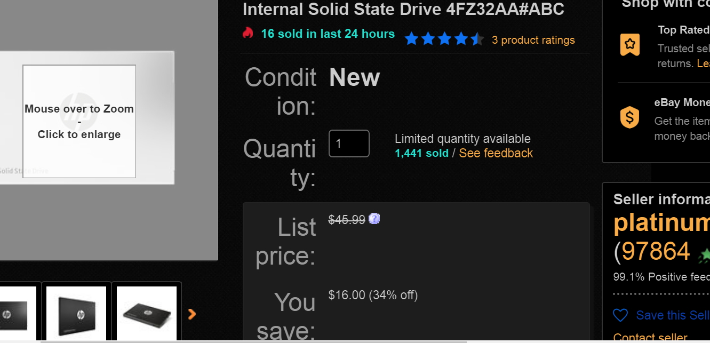Click the List price help question-mark icon
This screenshot has width=710, height=343.
click(x=374, y=219)
